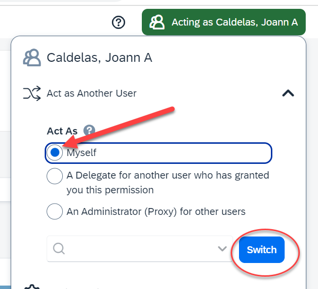Click the Delegate option description text
318x289 pixels.
click(168, 182)
